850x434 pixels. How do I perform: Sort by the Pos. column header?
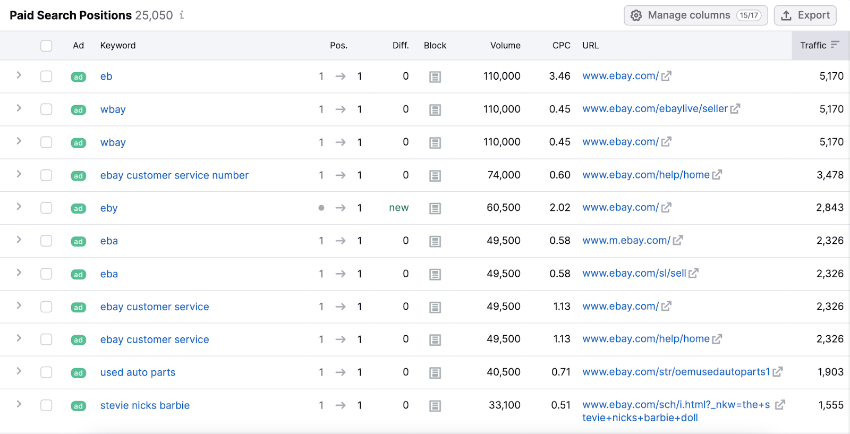click(338, 46)
